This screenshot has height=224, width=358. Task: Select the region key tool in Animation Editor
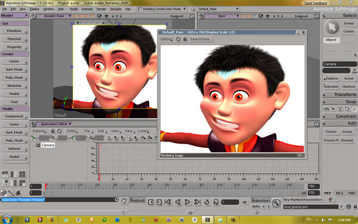click(129, 138)
